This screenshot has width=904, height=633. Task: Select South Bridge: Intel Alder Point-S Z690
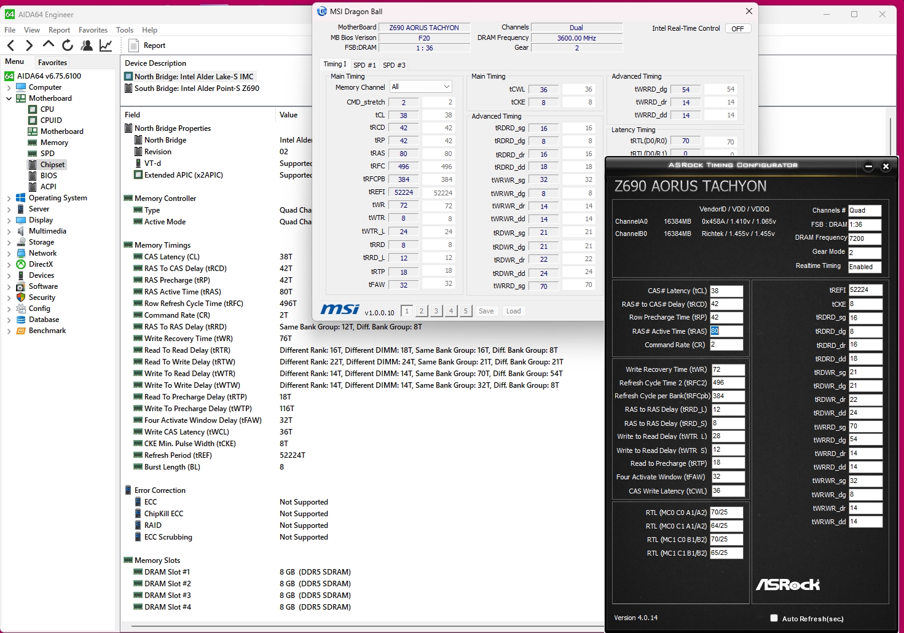(197, 88)
